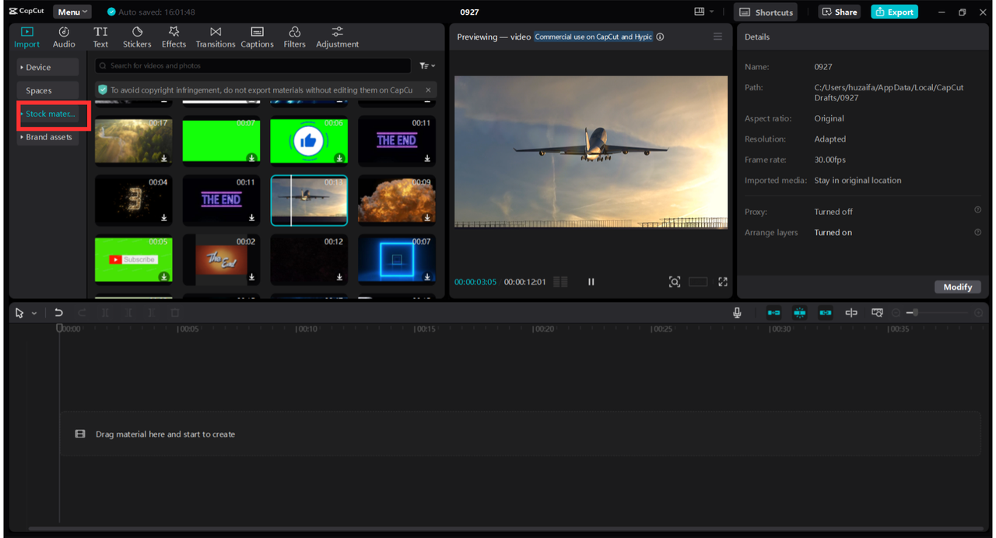Open the layout switcher dropdown in title bar
The height and width of the screenshot is (538, 996).
coord(703,12)
